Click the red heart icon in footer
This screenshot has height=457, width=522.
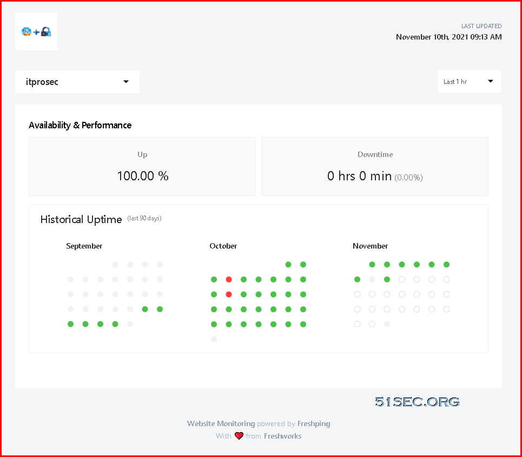point(239,436)
